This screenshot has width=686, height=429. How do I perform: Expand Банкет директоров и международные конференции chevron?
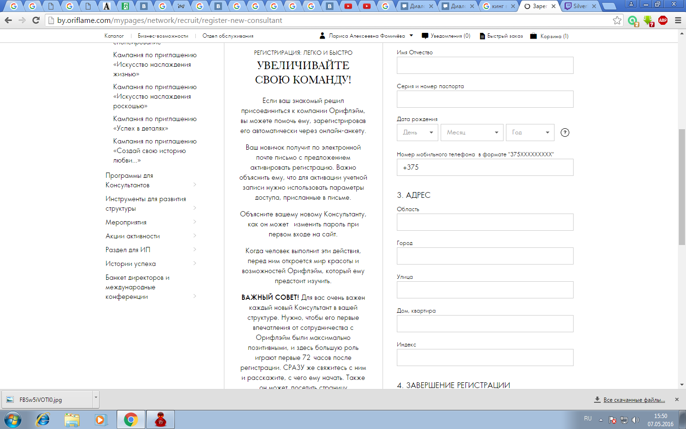[x=195, y=296]
